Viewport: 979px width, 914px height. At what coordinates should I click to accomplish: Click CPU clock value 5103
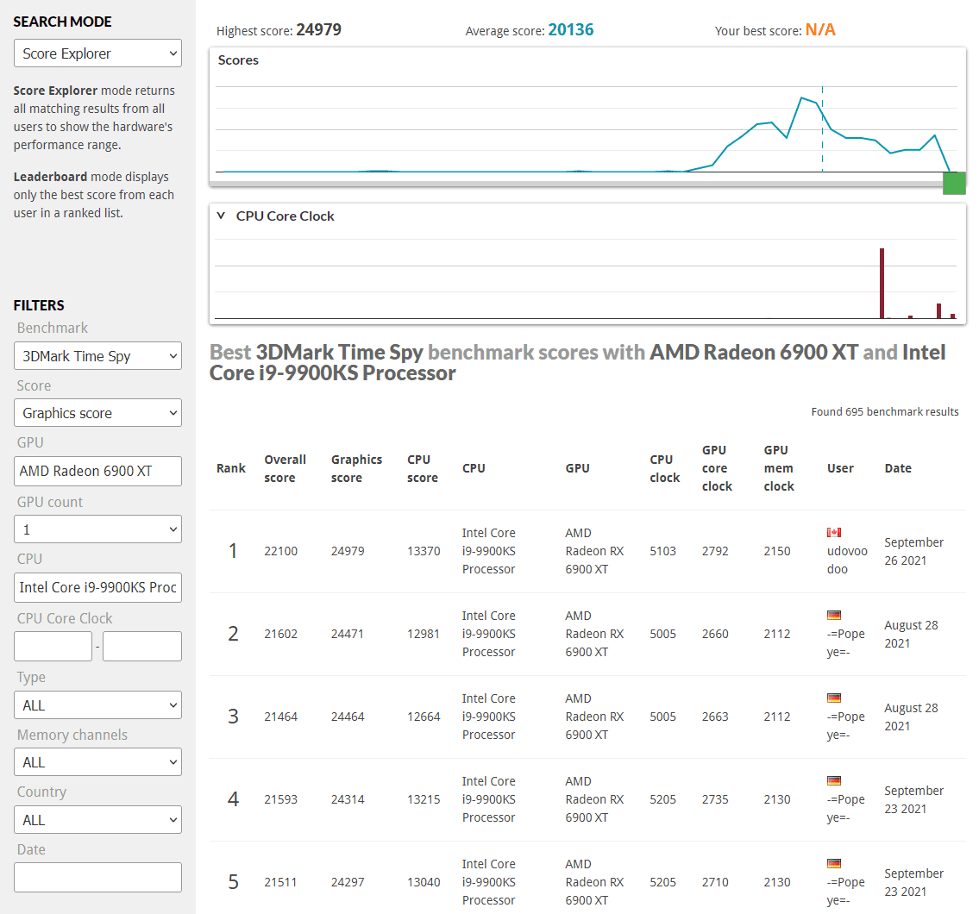(x=663, y=551)
